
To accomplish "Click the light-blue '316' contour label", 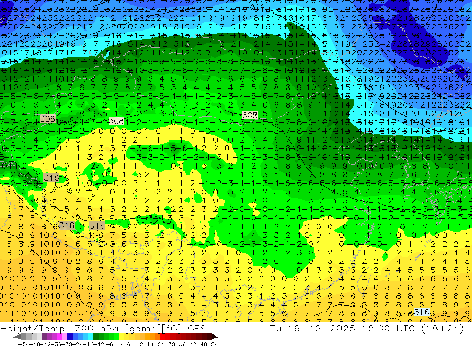I will point(421,312).
